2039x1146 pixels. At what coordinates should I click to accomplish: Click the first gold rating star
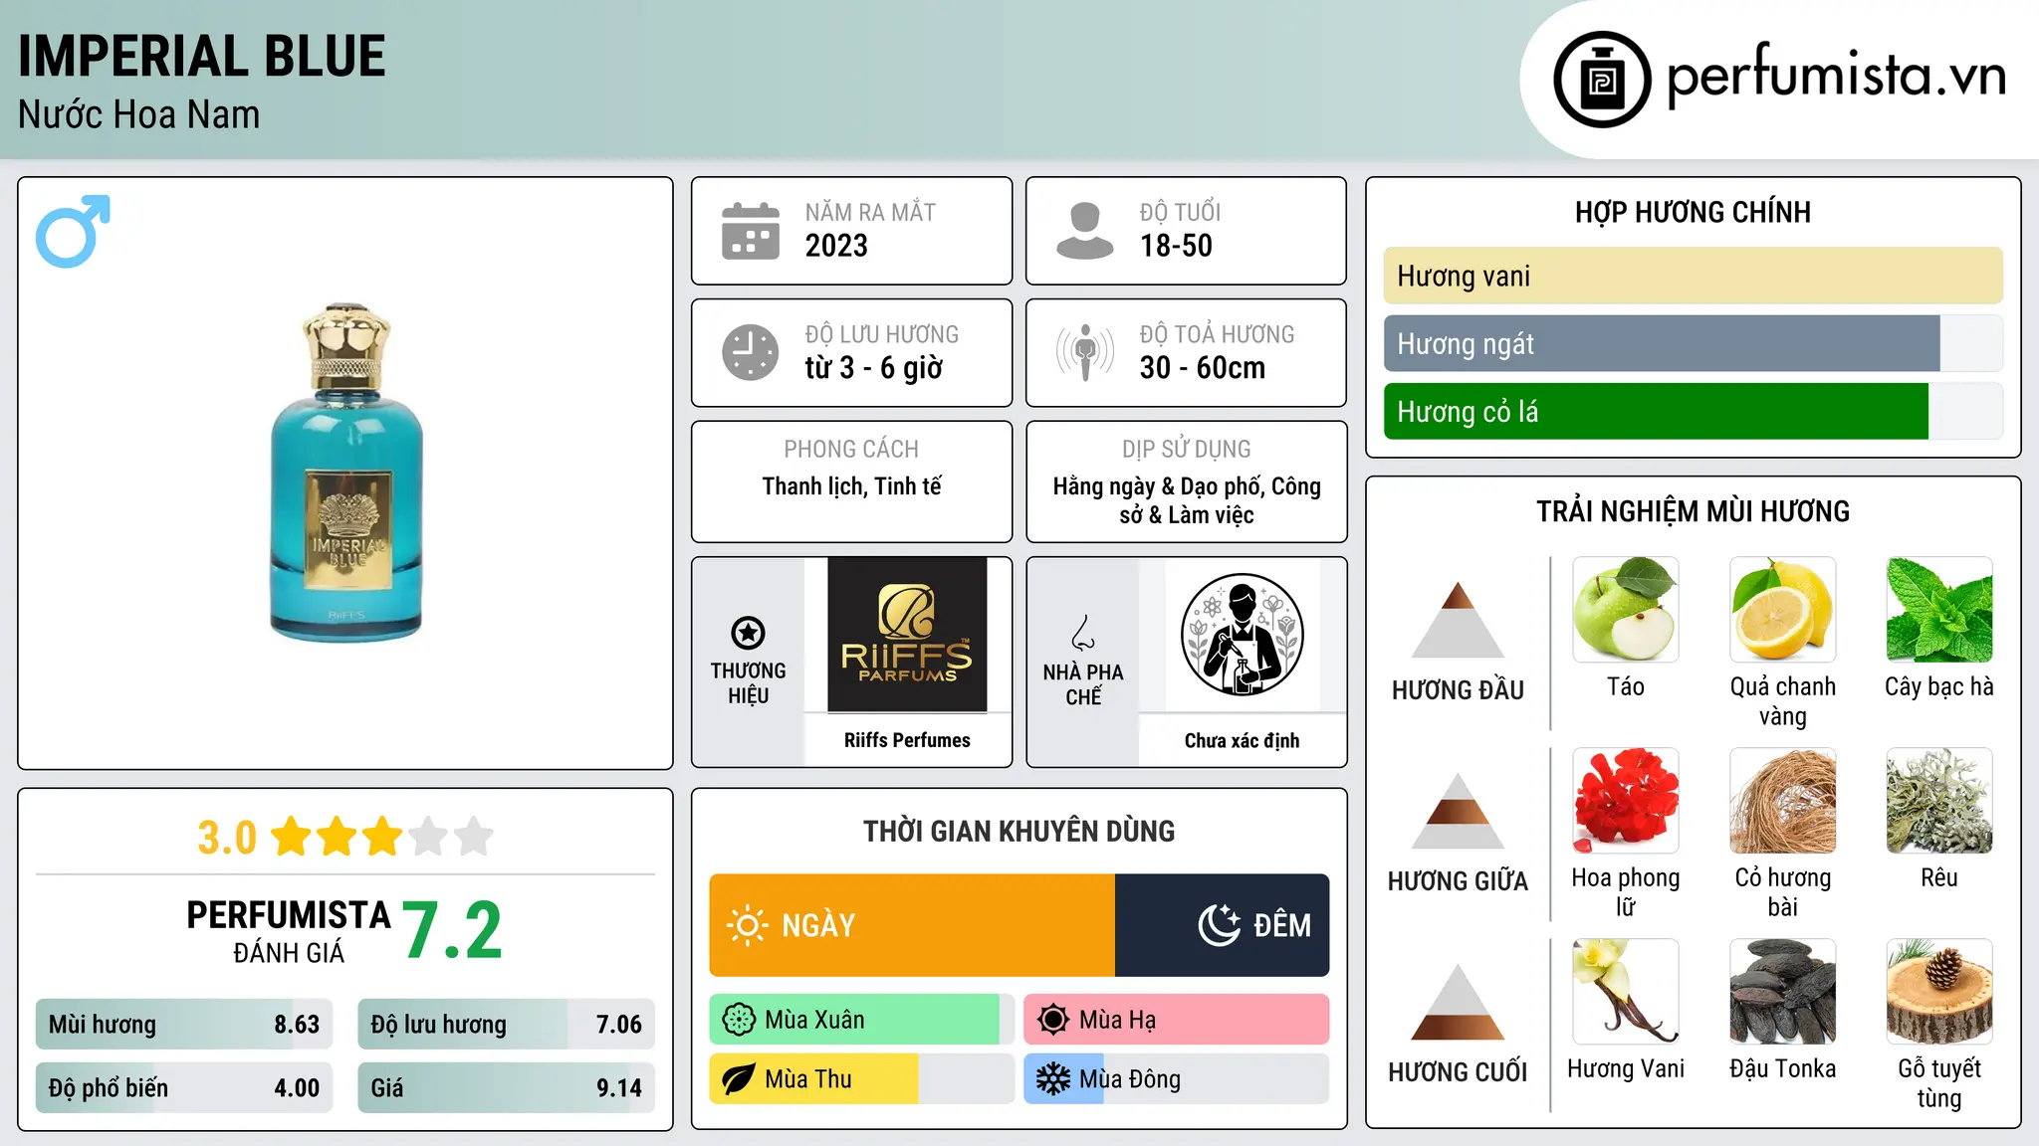tap(292, 837)
